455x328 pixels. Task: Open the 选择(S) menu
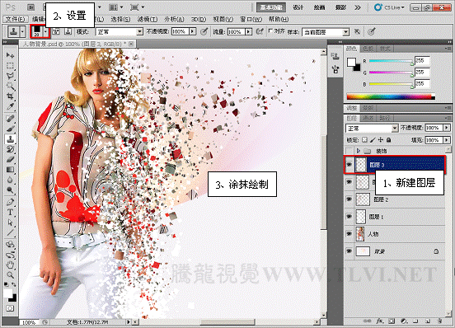(120, 19)
